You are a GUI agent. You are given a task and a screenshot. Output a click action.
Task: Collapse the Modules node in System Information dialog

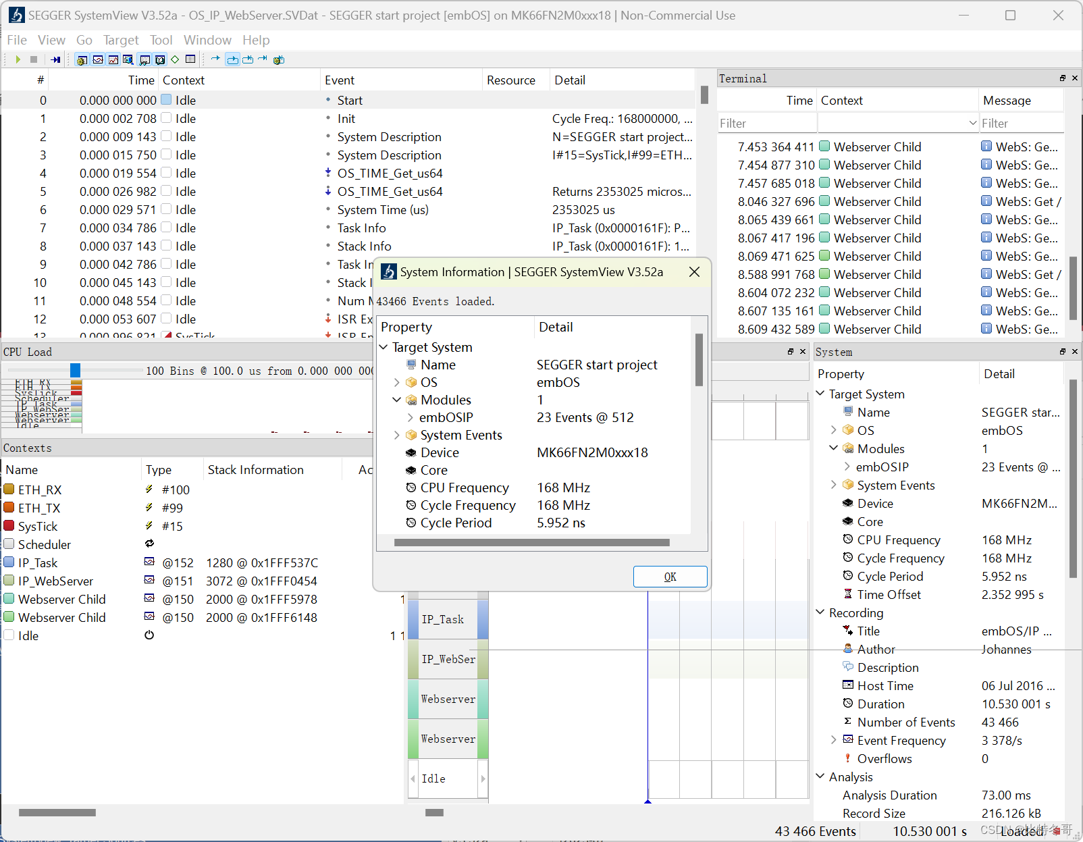(x=397, y=400)
